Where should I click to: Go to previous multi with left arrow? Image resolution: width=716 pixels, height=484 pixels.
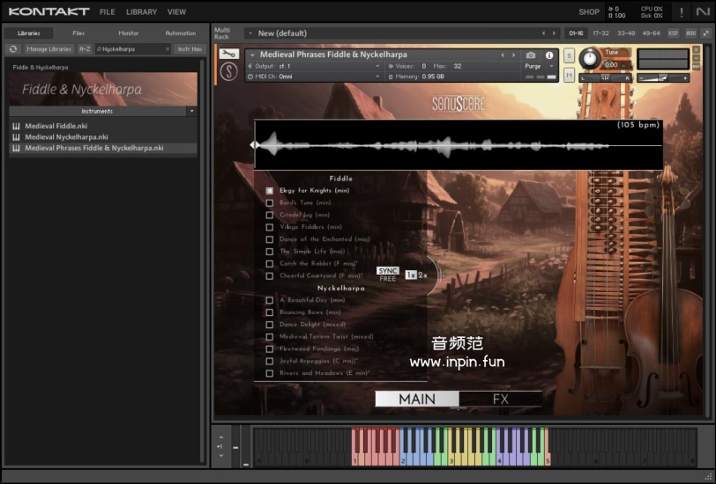543,33
